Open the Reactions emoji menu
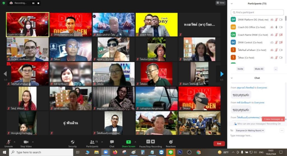Viewport: 287px width, 156px height. (171, 144)
